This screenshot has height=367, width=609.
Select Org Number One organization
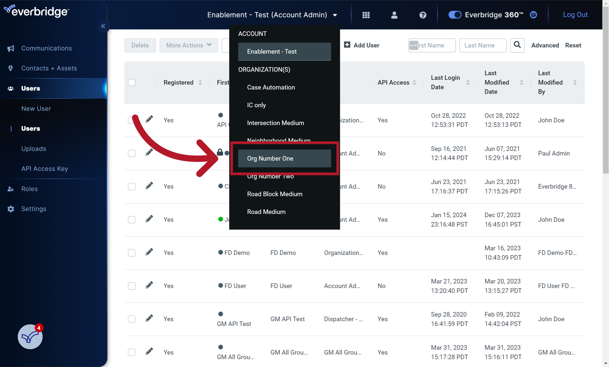click(x=285, y=158)
